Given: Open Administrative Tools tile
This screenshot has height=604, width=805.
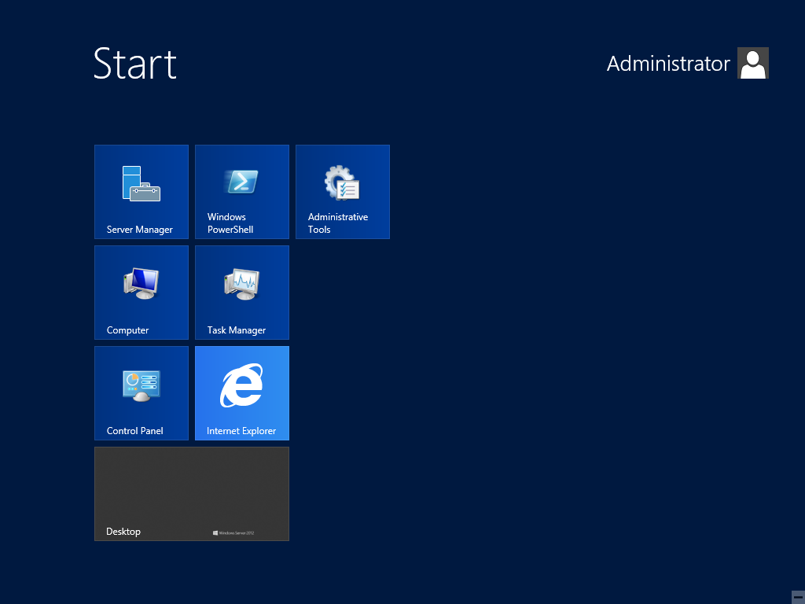Looking at the screenshot, I should (x=343, y=192).
